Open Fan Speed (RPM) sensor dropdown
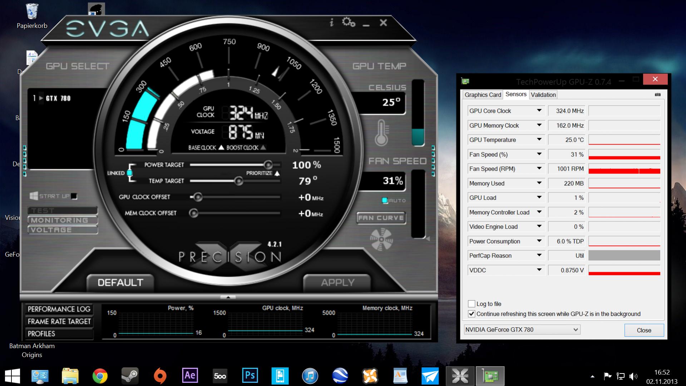The height and width of the screenshot is (386, 686). tap(539, 169)
